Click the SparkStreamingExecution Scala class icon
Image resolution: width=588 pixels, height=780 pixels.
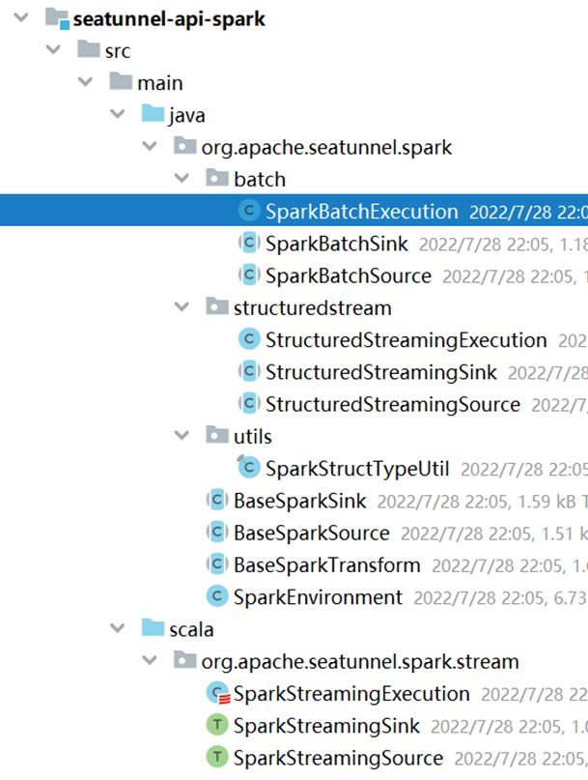(x=217, y=693)
